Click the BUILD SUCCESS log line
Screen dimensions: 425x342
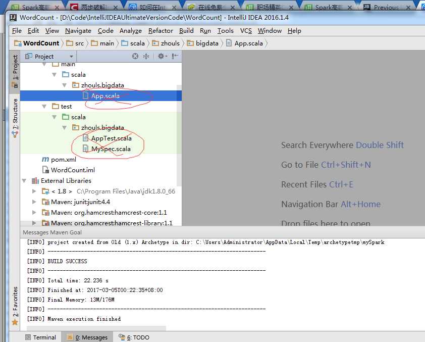point(57,261)
